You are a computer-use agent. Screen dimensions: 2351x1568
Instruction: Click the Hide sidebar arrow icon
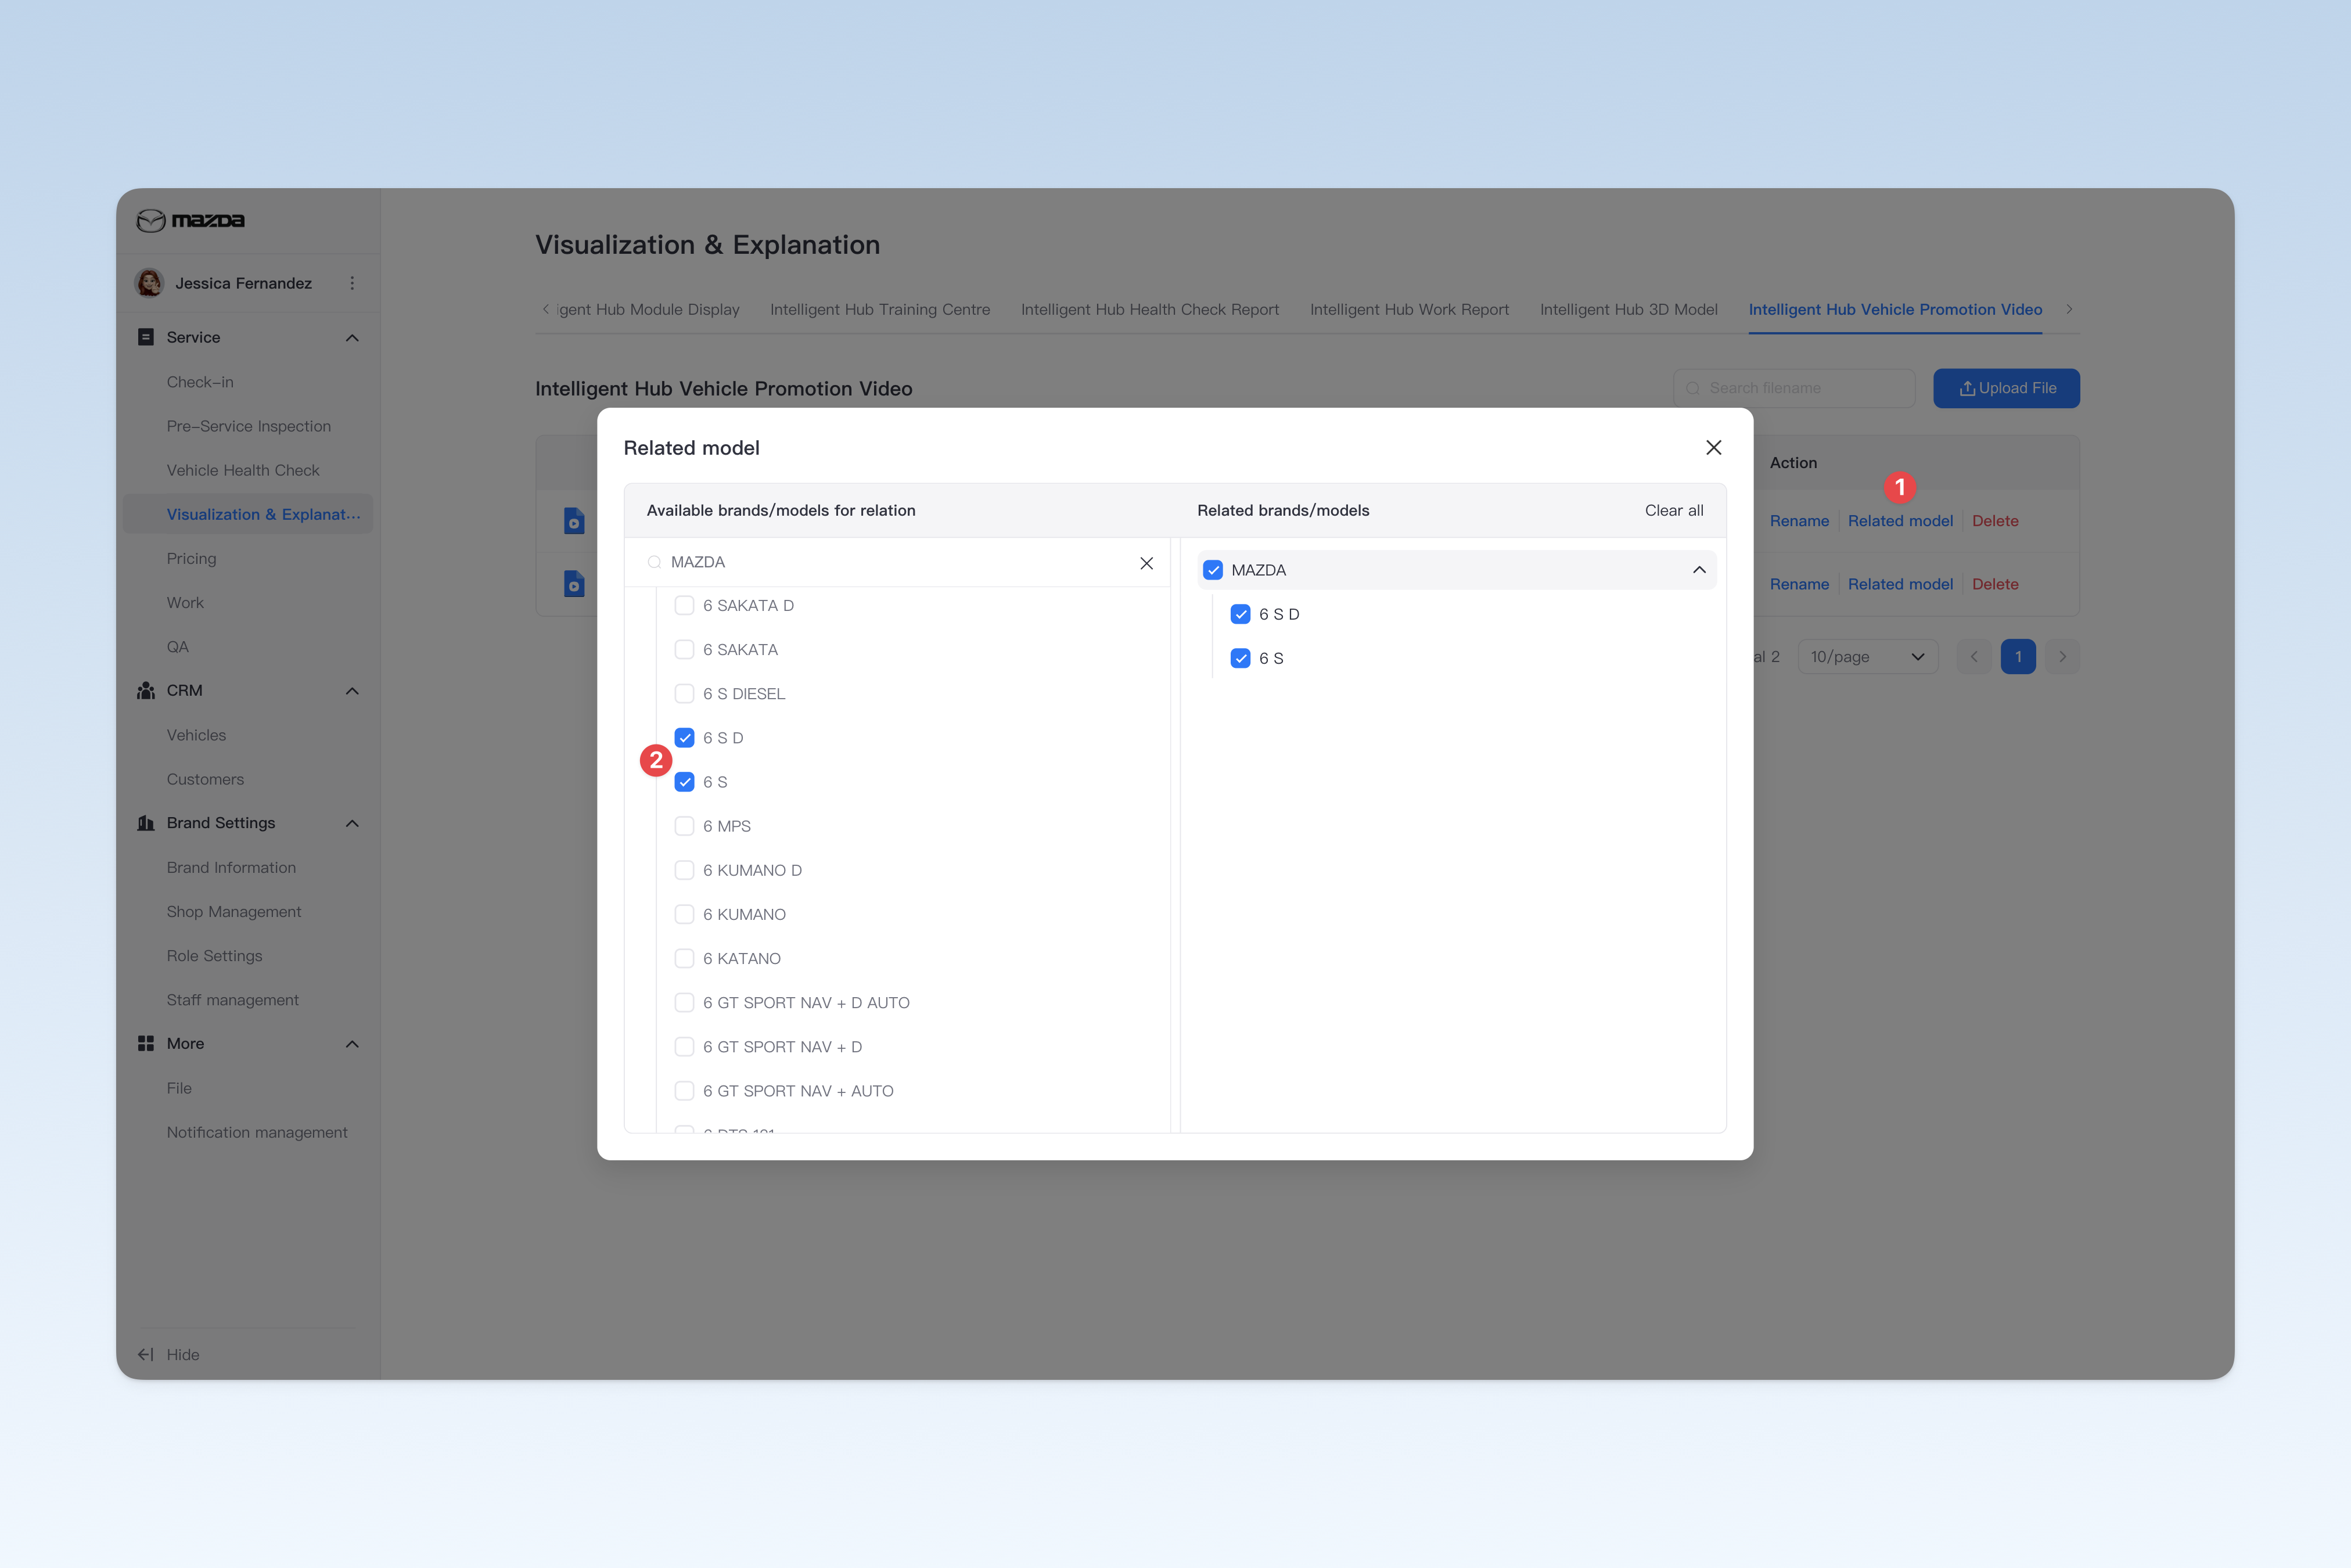(146, 1354)
